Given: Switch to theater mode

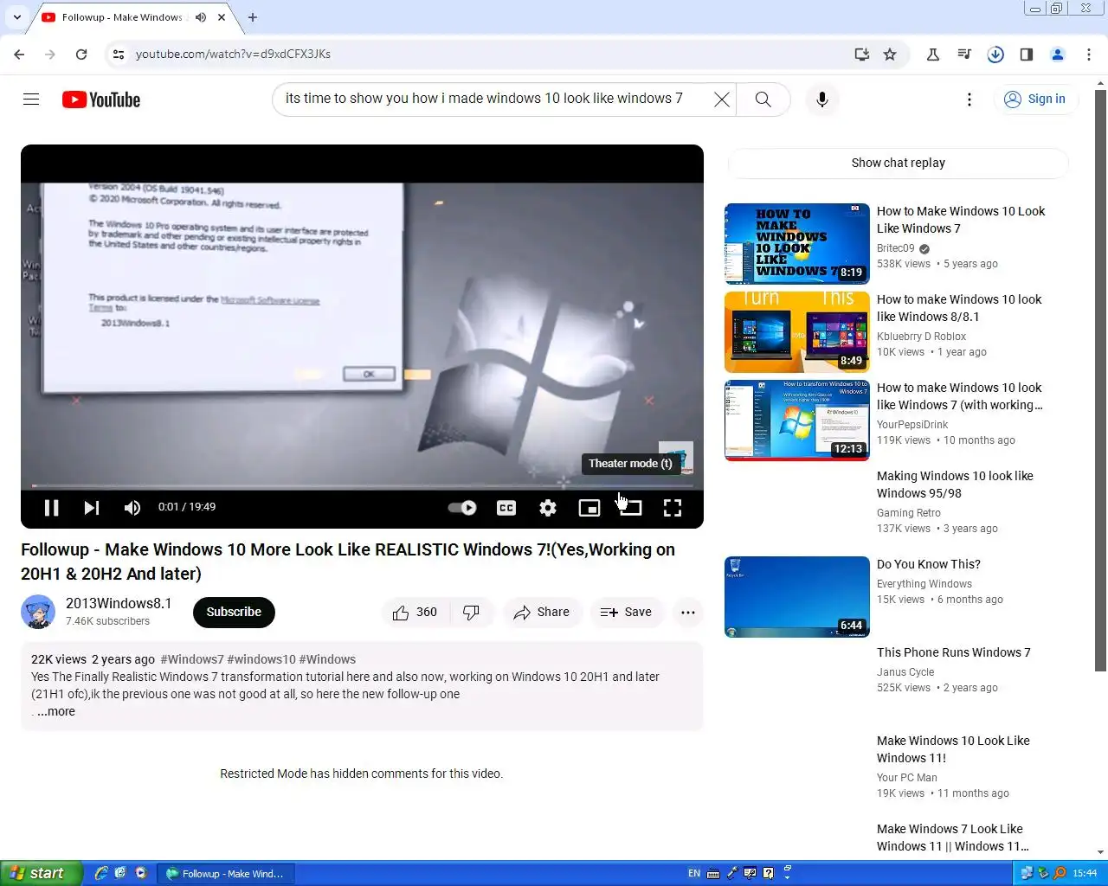Looking at the screenshot, I should click(631, 508).
